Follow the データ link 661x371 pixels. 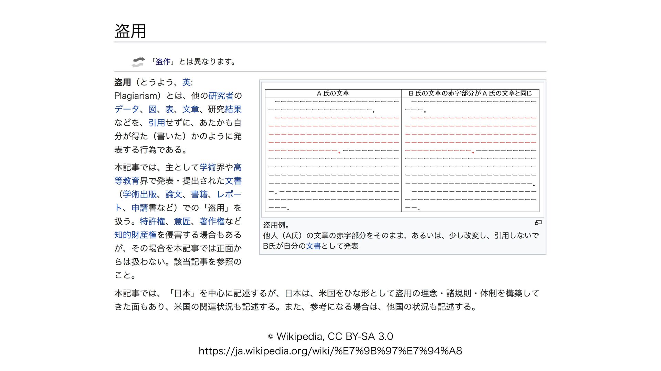tap(127, 109)
